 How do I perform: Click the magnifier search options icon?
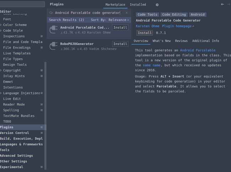pyautogui.click(x=51, y=13)
